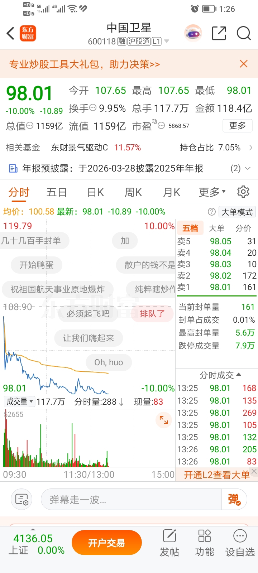Switch to the 分时 tab
This screenshot has height=573, width=258.
(x=19, y=192)
